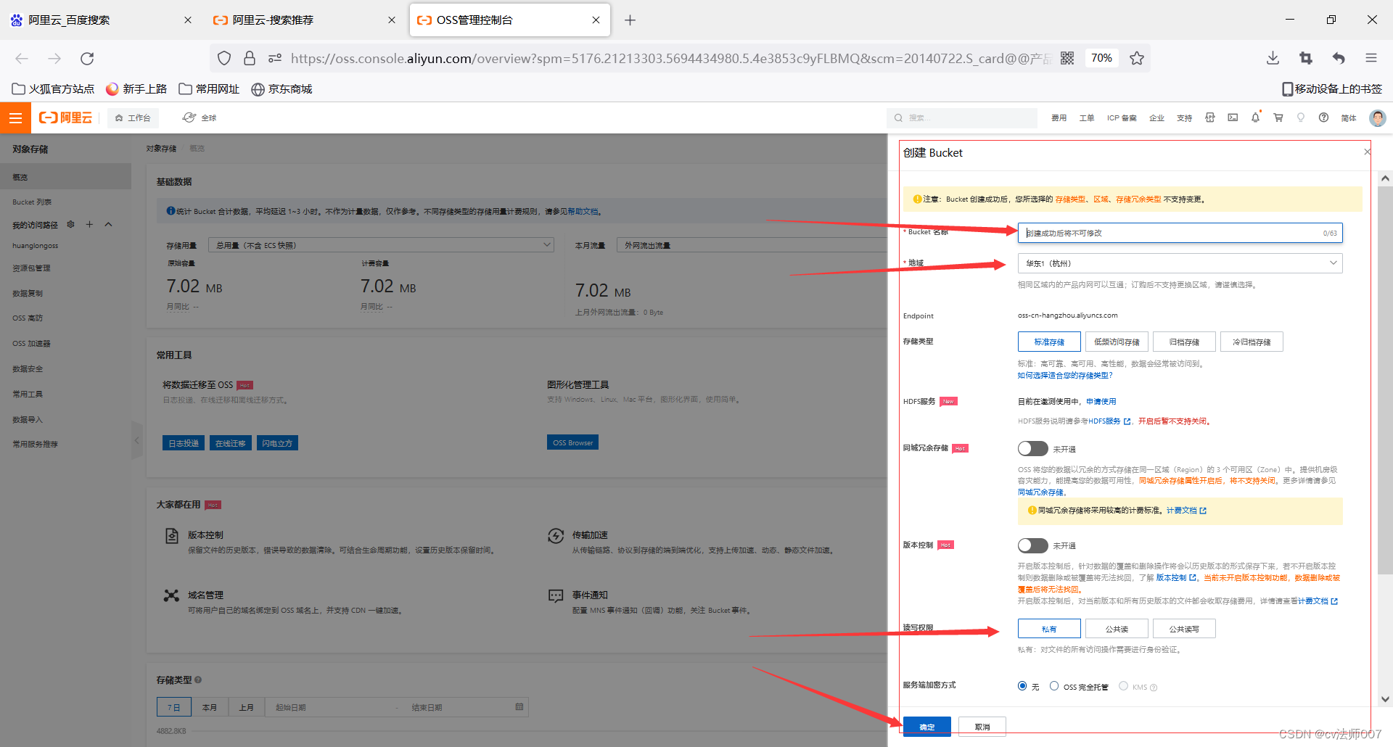
Task: Click the Bucket name input field
Action: [1180, 233]
